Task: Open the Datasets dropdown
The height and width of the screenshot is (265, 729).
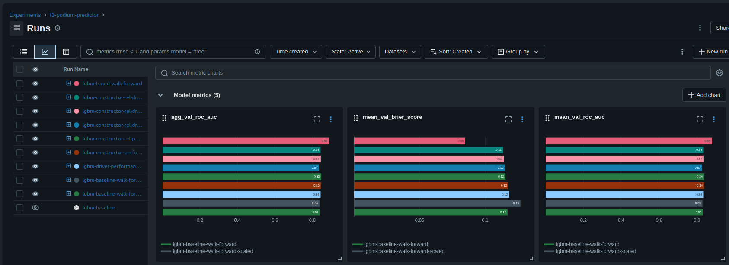Action: pyautogui.click(x=400, y=52)
